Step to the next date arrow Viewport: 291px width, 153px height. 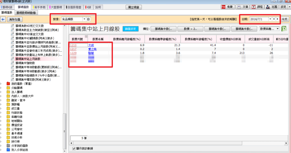coord(278,19)
